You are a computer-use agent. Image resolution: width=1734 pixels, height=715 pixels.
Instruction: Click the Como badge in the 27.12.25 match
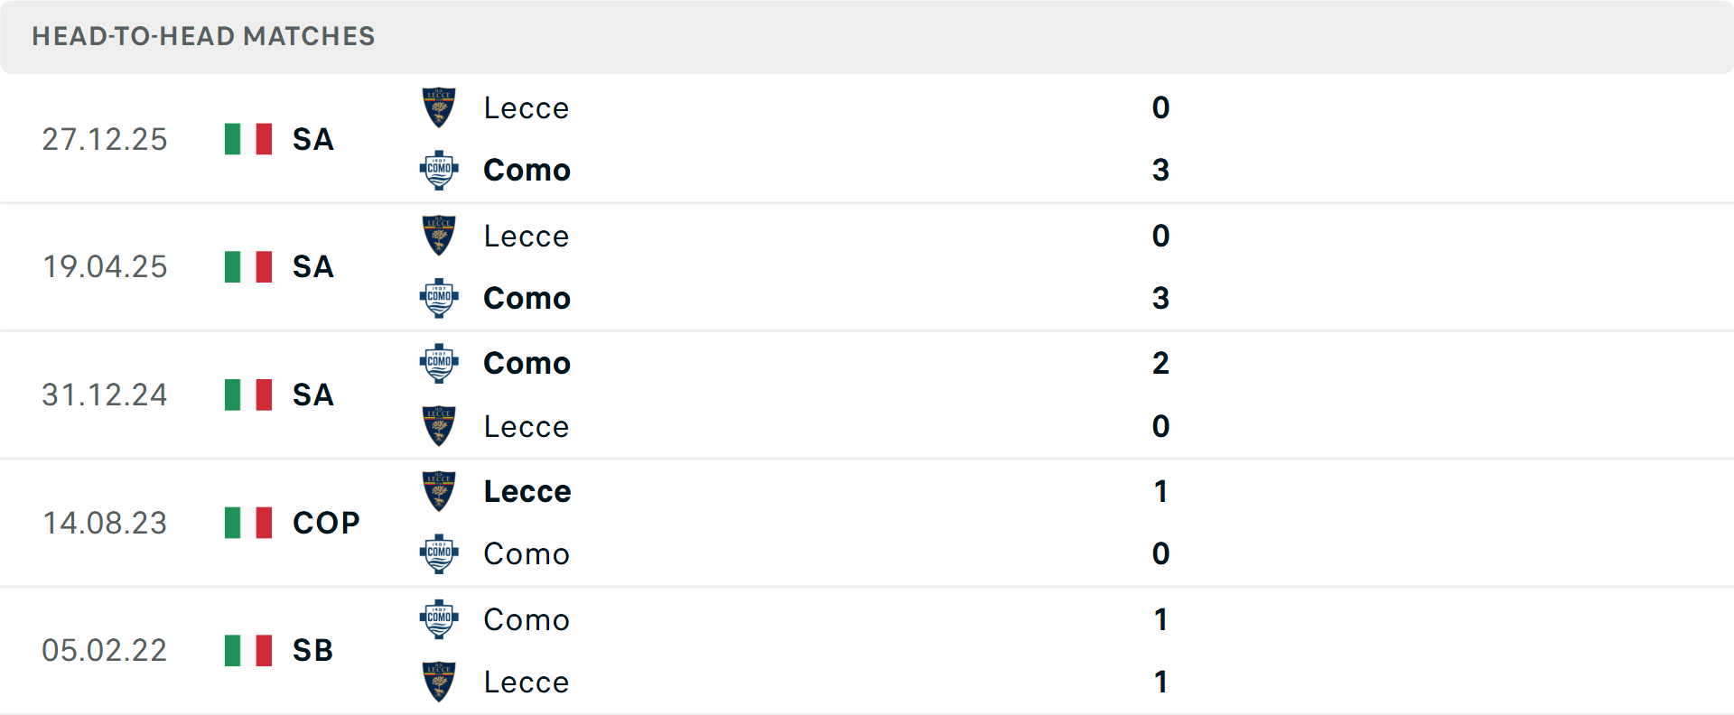click(x=439, y=170)
